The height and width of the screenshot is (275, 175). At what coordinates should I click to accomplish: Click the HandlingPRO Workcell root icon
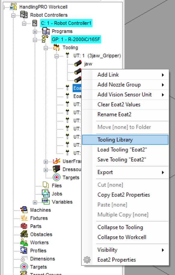tap(13, 7)
